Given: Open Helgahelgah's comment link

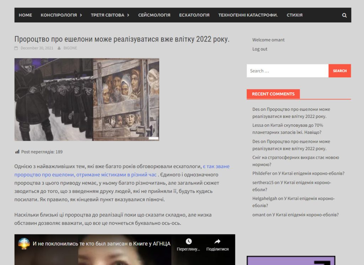Looking at the screenshot, I should pyautogui.click(x=293, y=202).
